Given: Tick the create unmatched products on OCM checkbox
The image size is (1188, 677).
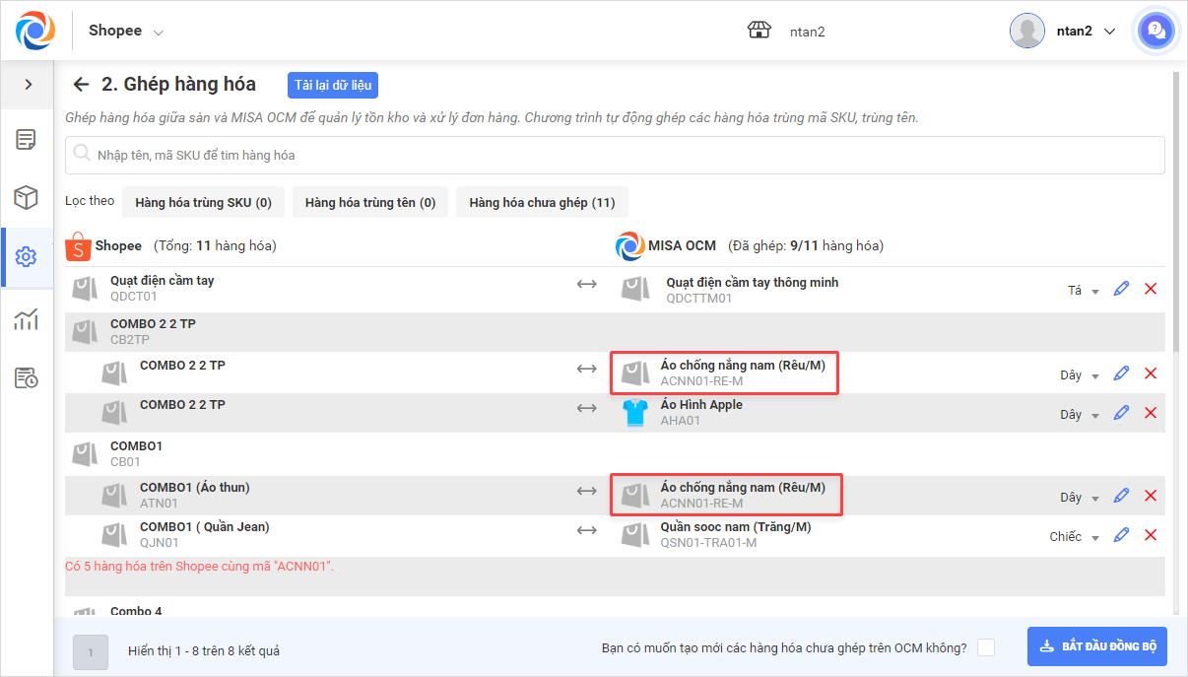Looking at the screenshot, I should tap(986, 647).
